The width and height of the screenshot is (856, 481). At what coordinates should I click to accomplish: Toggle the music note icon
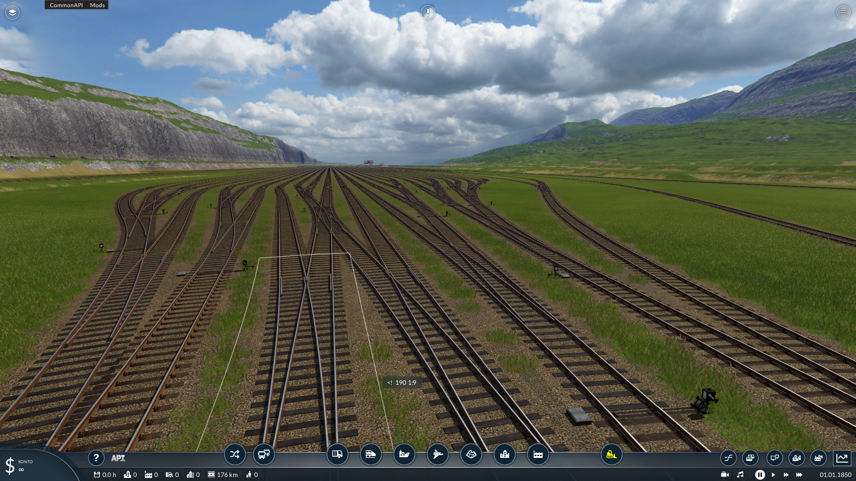[x=740, y=475]
